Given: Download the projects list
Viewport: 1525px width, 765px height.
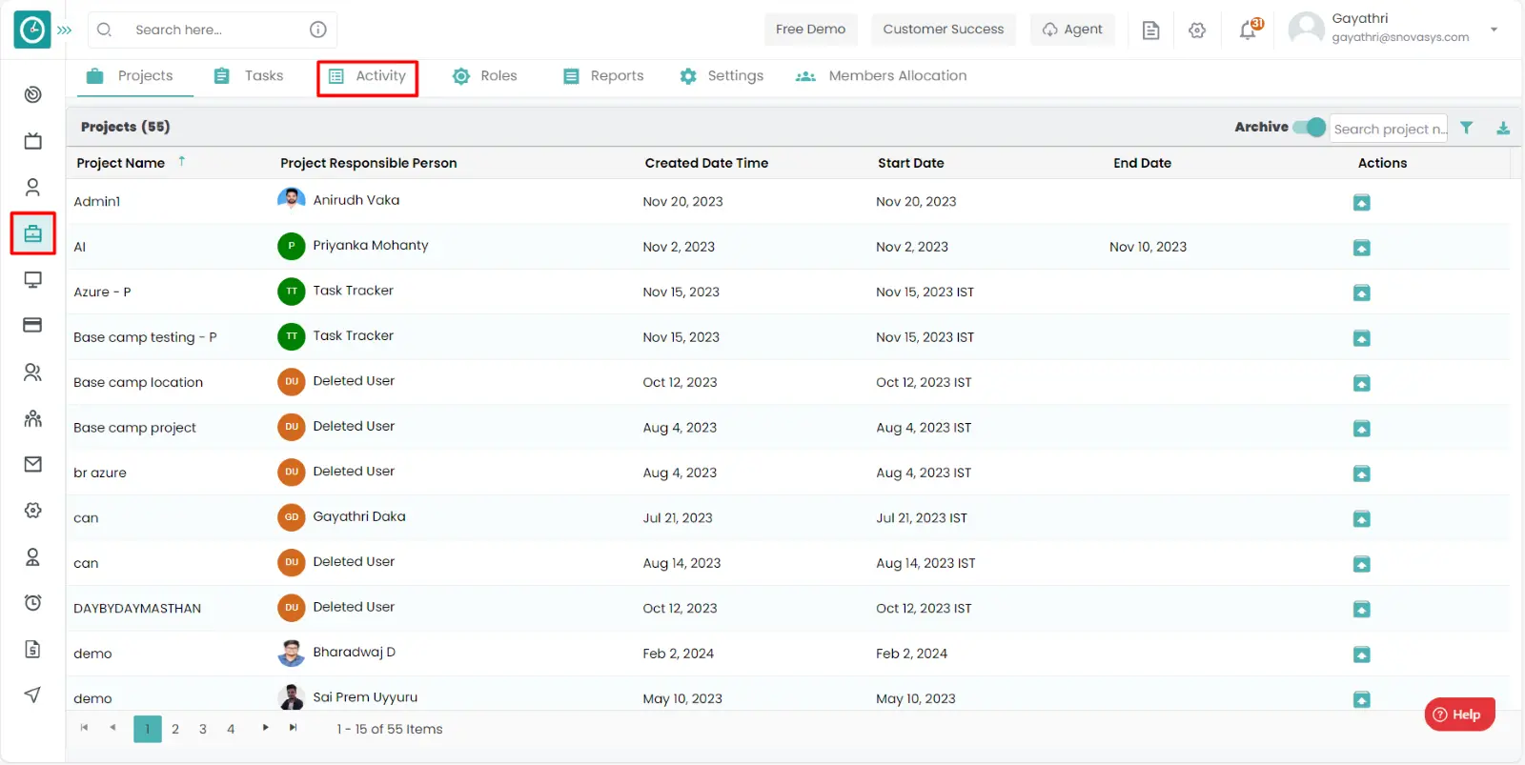Looking at the screenshot, I should [1503, 128].
